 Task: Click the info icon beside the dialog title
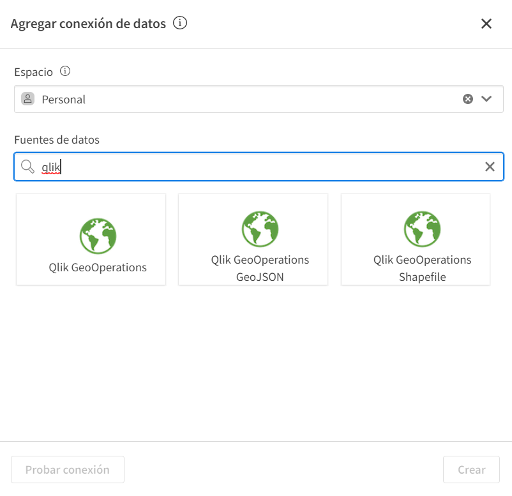[181, 24]
